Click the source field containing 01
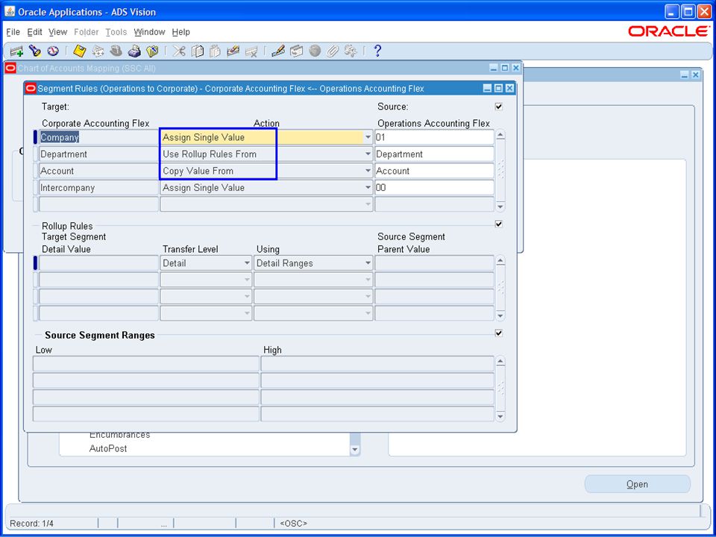This screenshot has height=537, width=716. (434, 137)
